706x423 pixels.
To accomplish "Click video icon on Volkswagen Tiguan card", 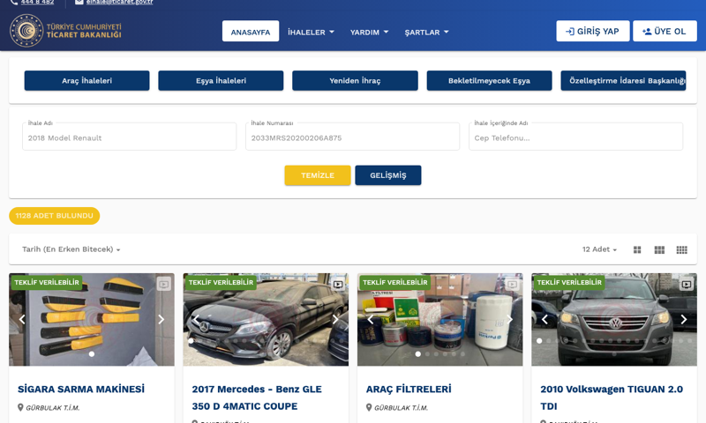I will coord(687,284).
